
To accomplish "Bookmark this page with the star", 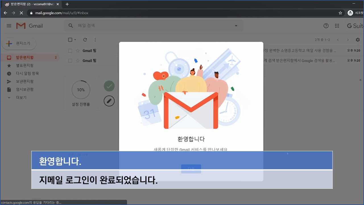I will pyautogui.click(x=340, y=13).
